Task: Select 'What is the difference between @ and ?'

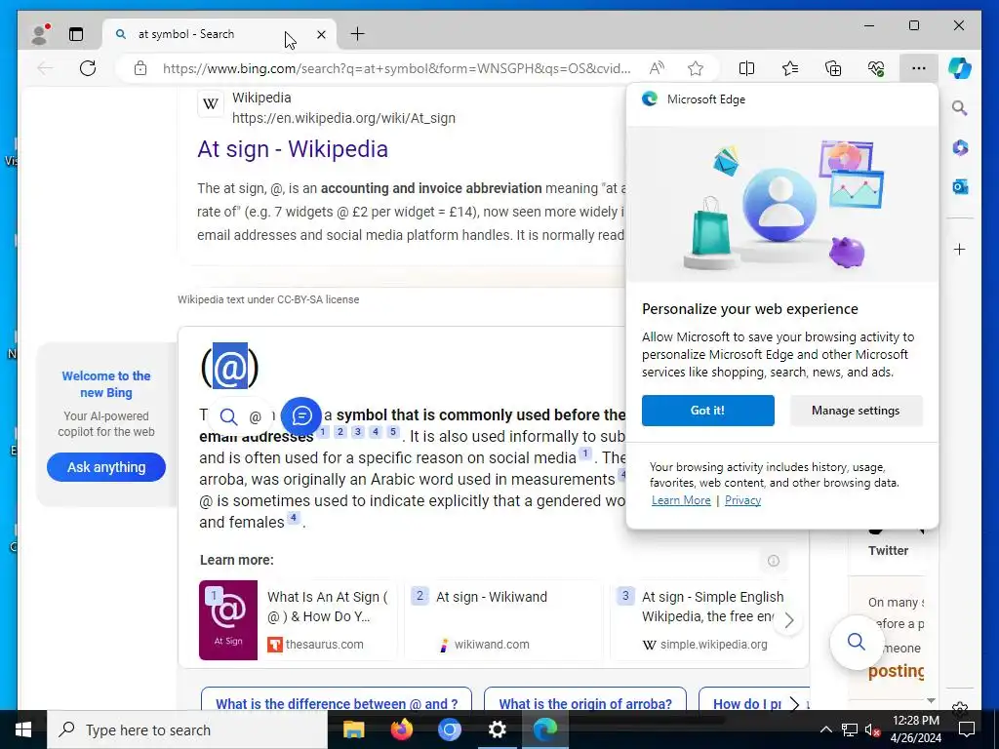Action: click(337, 703)
